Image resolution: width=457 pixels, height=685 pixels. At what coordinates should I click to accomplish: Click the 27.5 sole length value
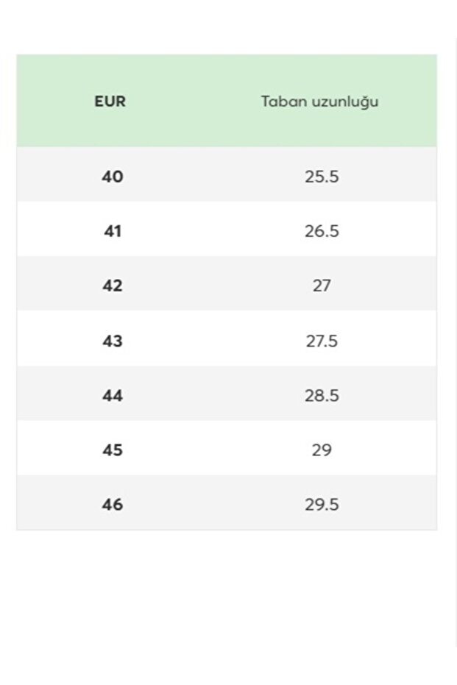tap(322, 341)
